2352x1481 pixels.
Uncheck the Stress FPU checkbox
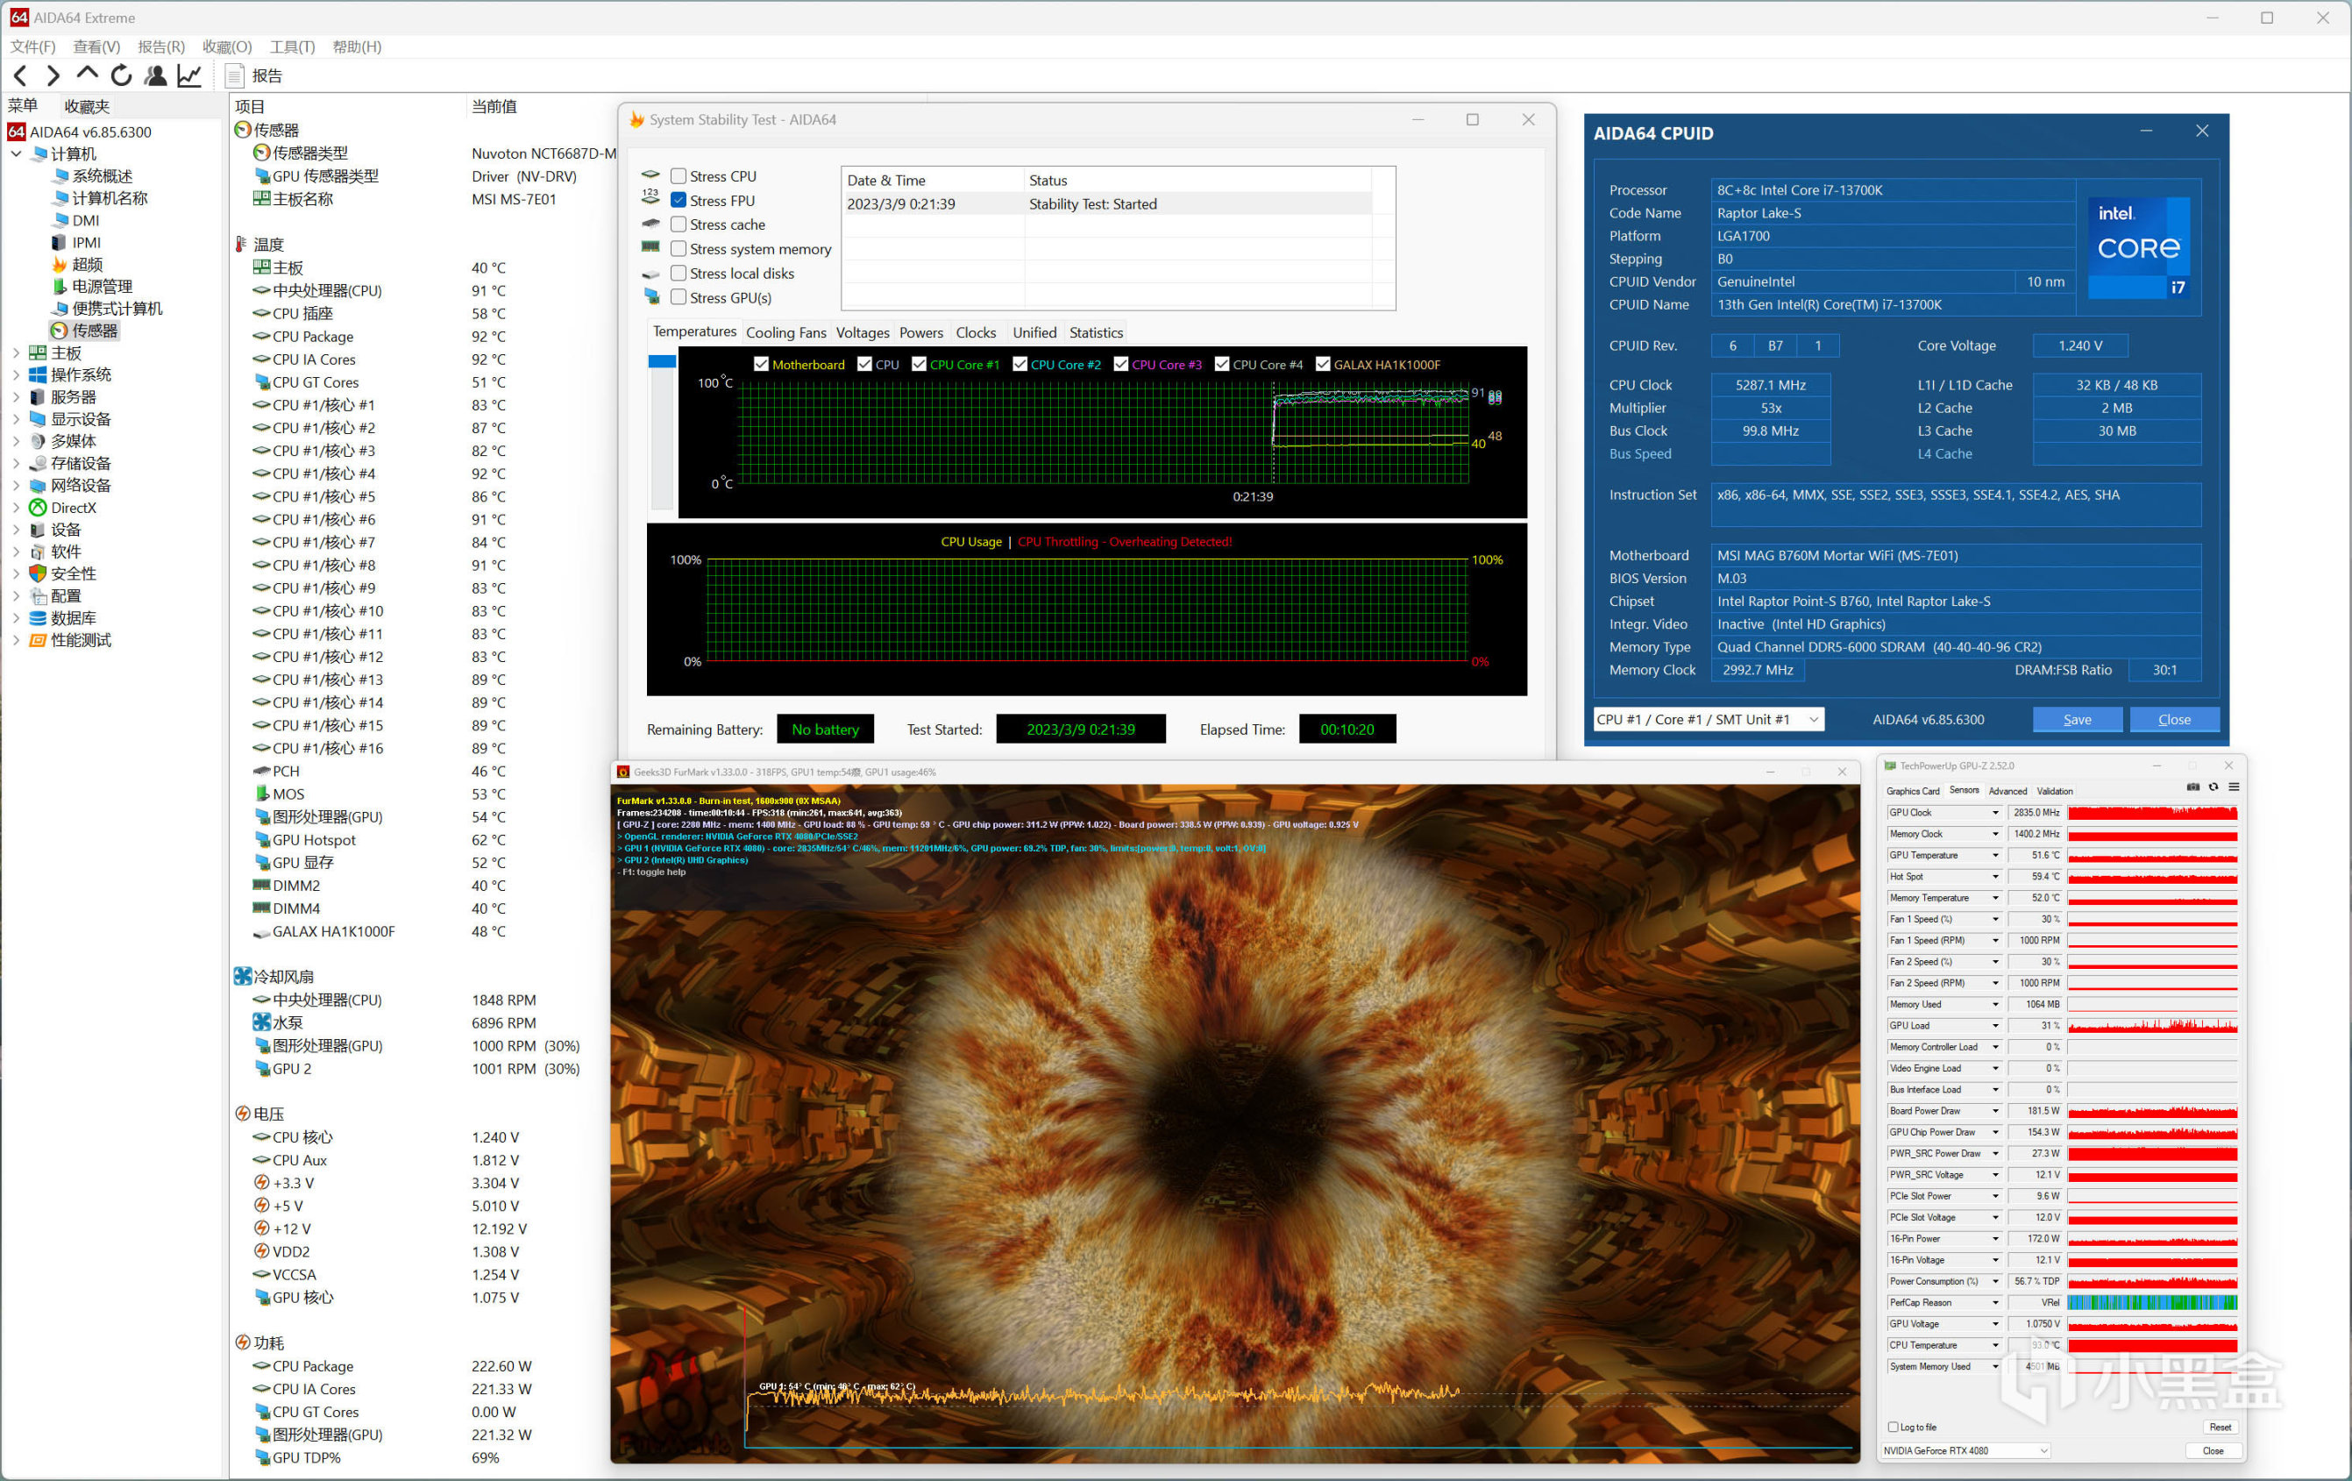(678, 200)
